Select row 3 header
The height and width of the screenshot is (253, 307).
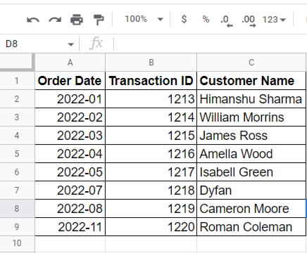coord(17,117)
